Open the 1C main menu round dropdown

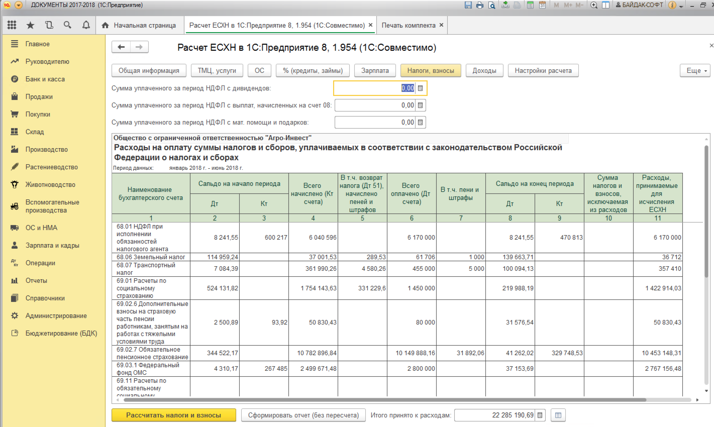pyautogui.click(x=19, y=5)
